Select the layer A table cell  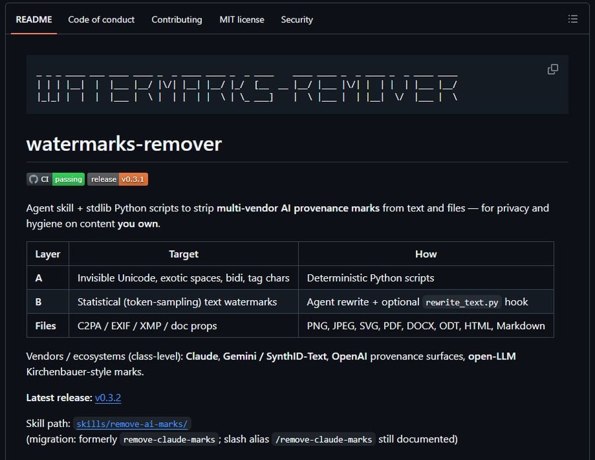pyautogui.click(x=48, y=278)
